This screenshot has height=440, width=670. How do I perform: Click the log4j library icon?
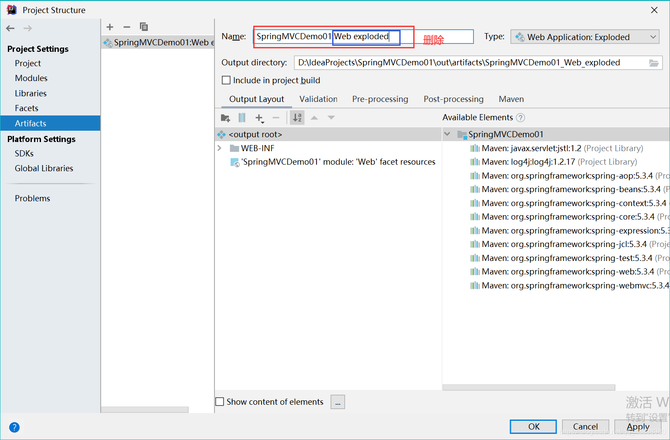point(475,162)
